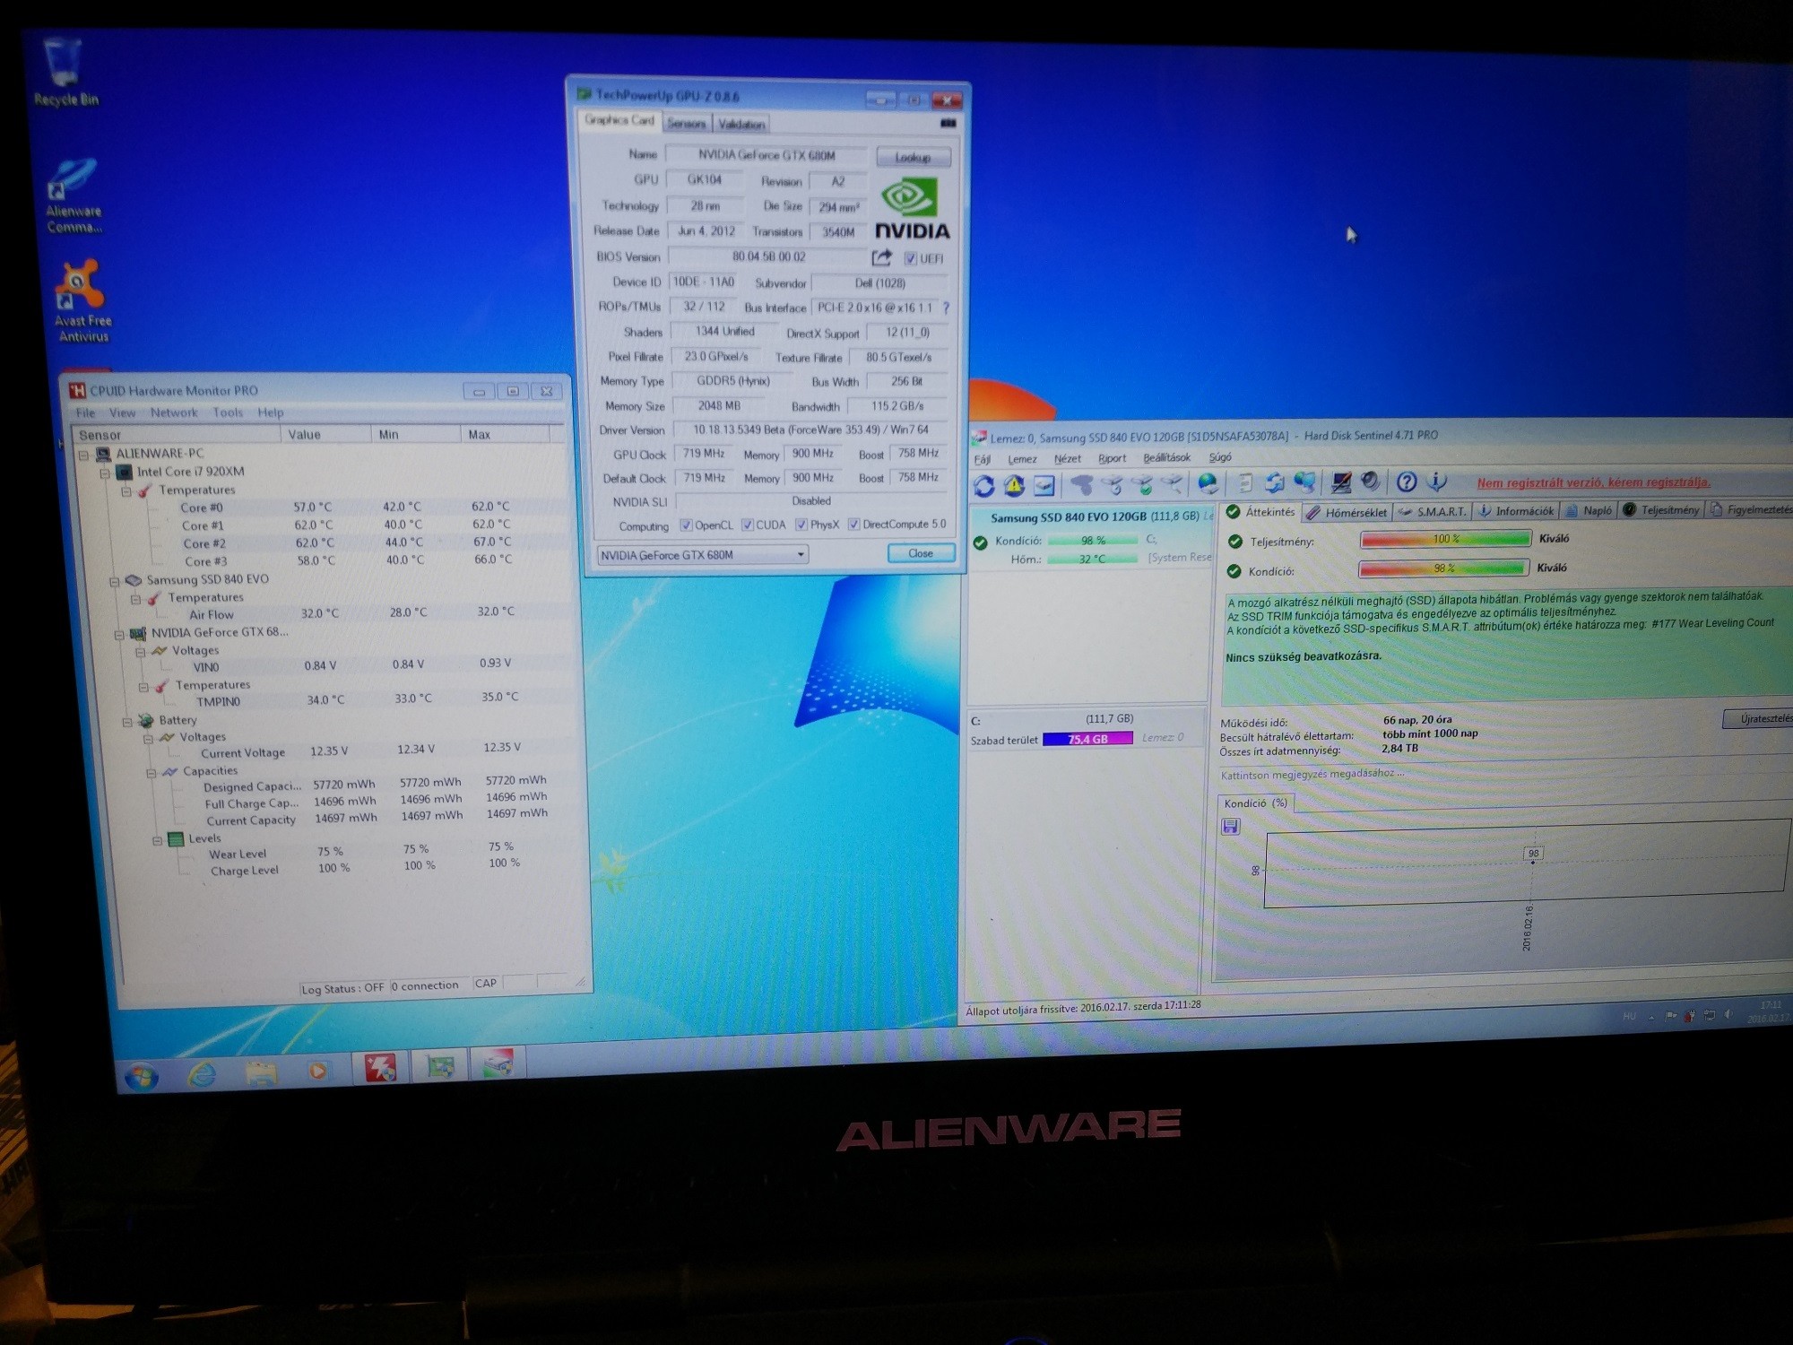1793x1345 pixels.
Task: Collapse the Battery node in Hardware Monitor
Action: click(x=127, y=721)
